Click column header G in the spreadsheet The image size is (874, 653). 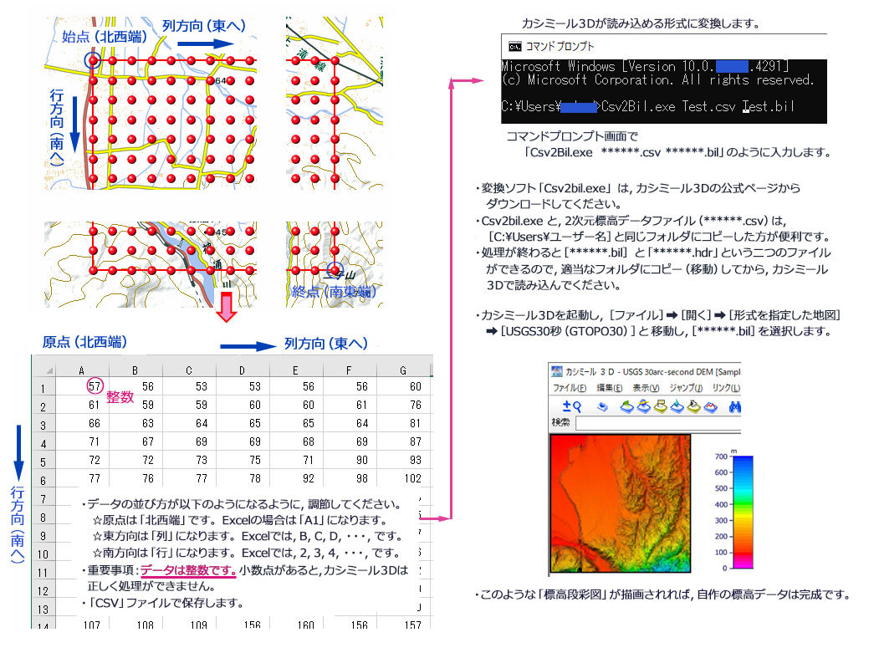click(x=403, y=370)
